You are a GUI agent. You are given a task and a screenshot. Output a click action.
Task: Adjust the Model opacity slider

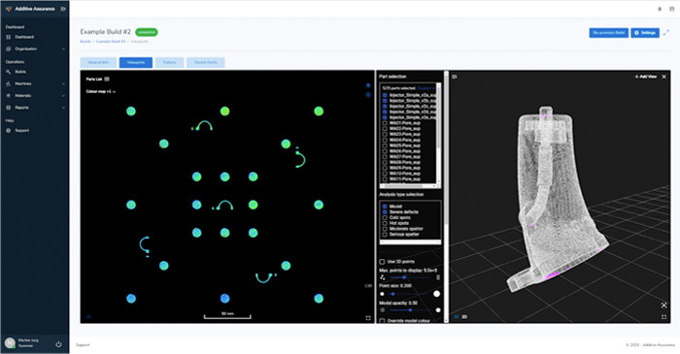click(410, 310)
